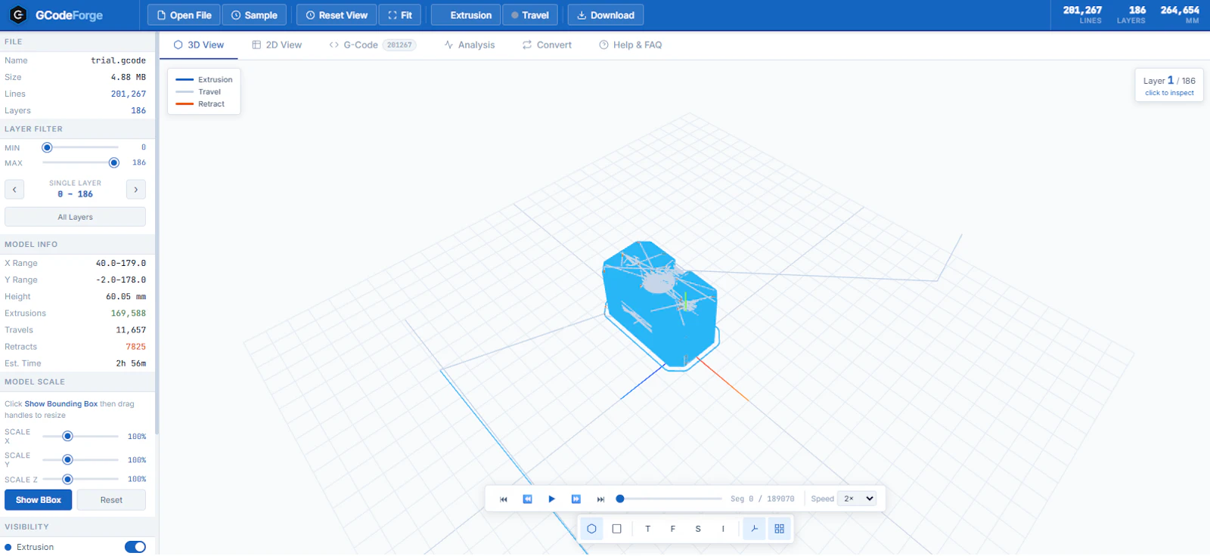Switch to Front view (F)
Viewport: 1210px width, 556px height.
[x=673, y=529]
